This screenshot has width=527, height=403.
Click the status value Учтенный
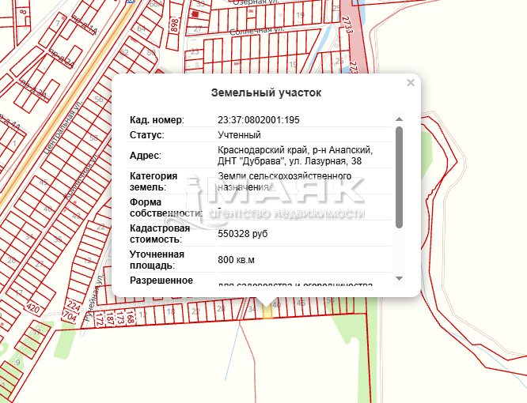tap(239, 135)
